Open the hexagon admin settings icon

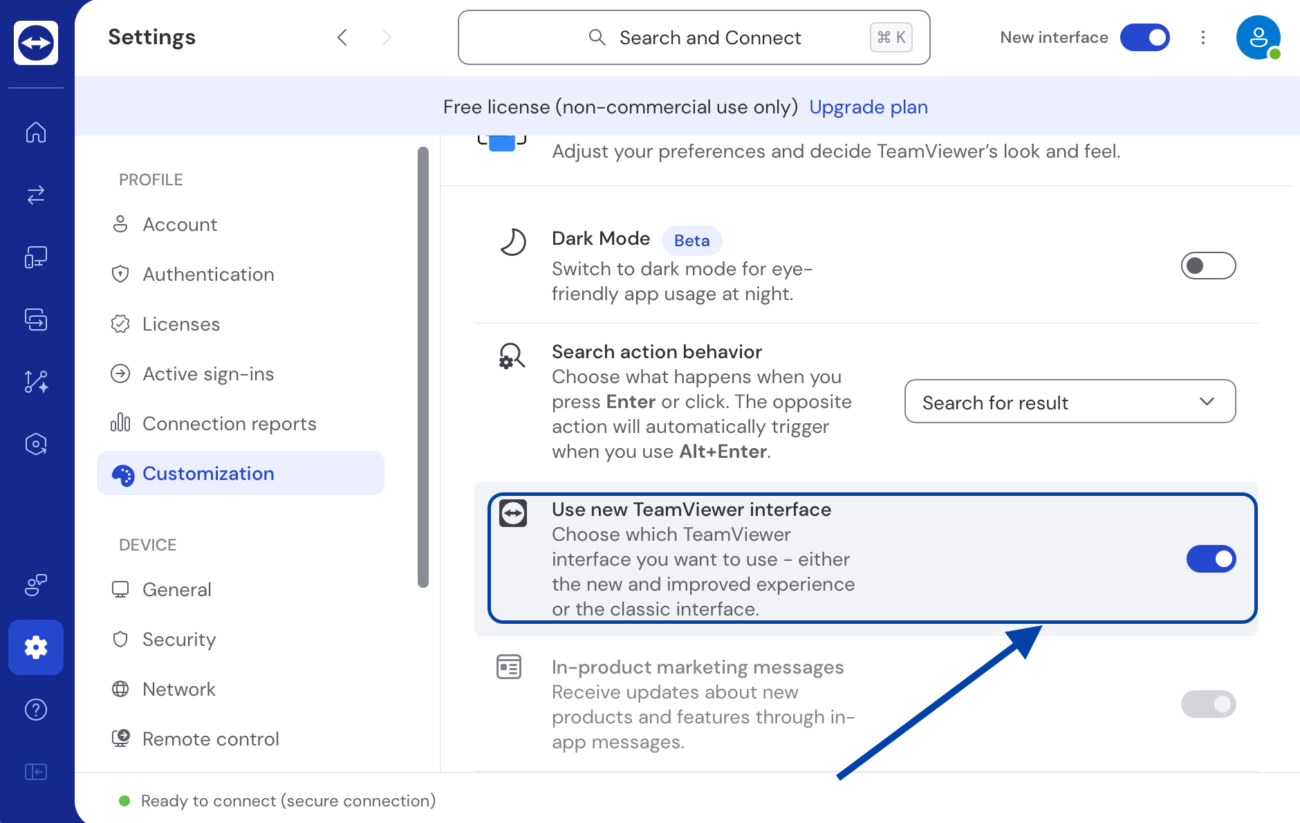[x=36, y=444]
